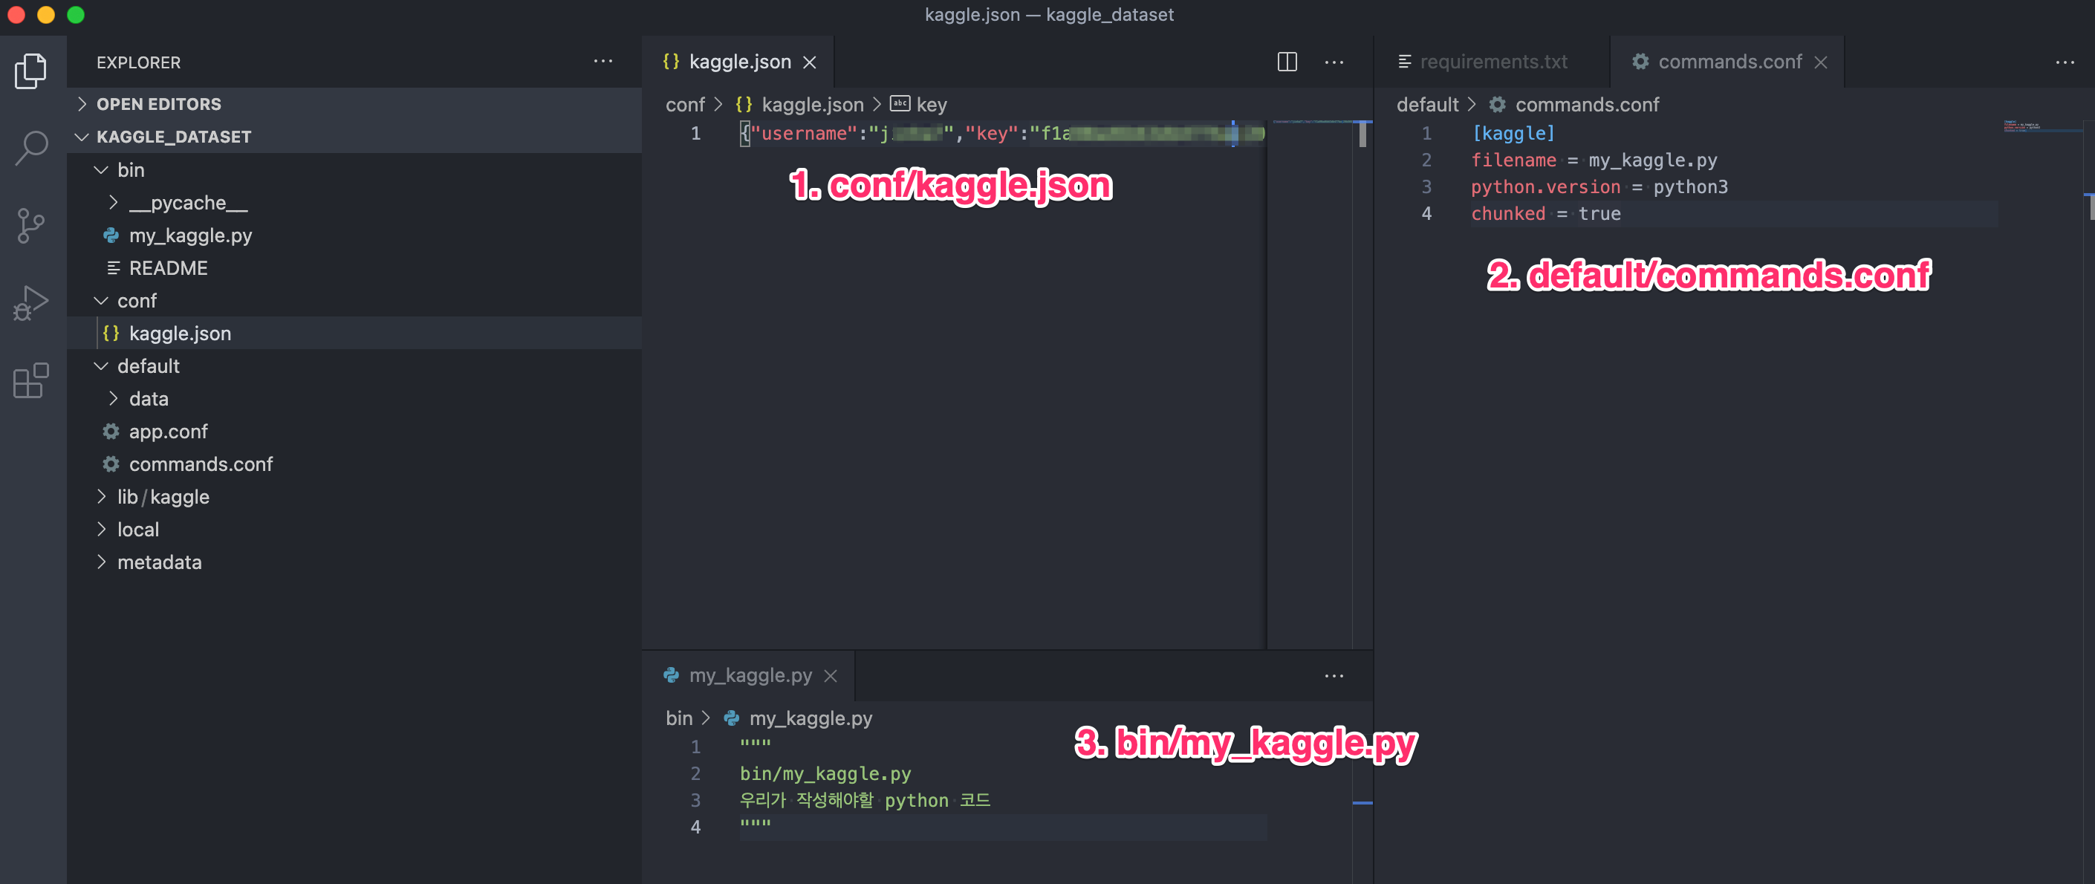Click the gear icon on commands.conf tab
Screen dimensions: 2095x884
tap(1640, 62)
